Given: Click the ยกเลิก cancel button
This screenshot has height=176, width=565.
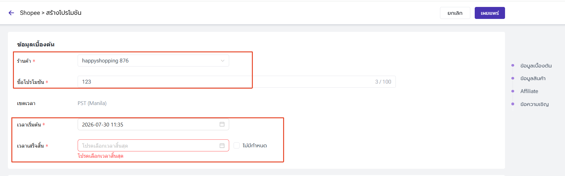Looking at the screenshot, I should tap(455, 13).
